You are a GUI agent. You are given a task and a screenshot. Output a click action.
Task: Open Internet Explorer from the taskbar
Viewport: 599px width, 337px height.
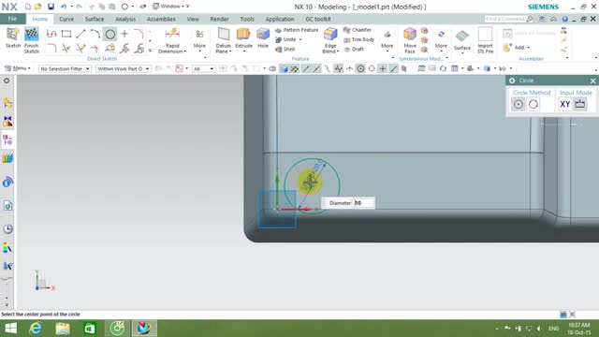tap(36, 329)
